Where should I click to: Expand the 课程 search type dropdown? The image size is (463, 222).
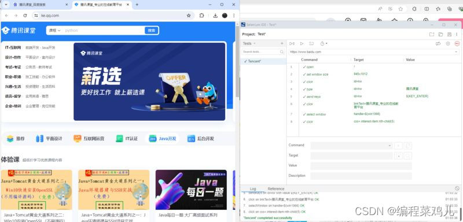(x=54, y=31)
